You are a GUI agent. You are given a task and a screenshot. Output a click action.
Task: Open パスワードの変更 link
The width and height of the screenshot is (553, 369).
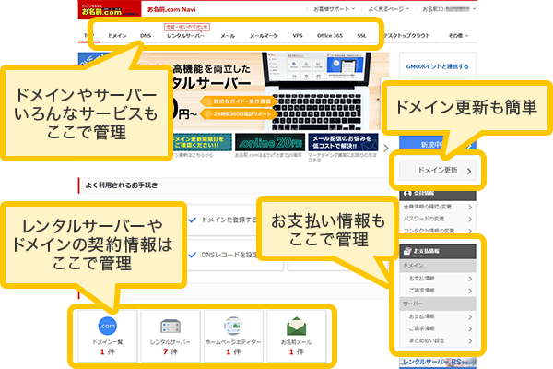(x=424, y=219)
